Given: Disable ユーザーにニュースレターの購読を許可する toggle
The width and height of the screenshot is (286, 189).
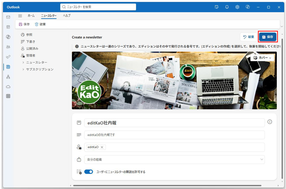Looking at the screenshot, I should tap(89, 172).
